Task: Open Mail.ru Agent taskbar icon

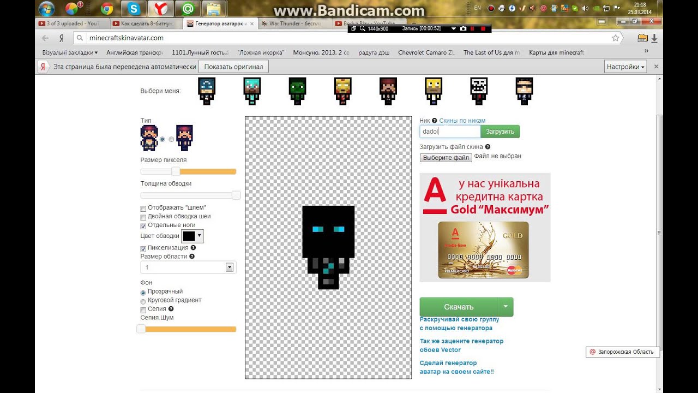Action: pos(188,8)
